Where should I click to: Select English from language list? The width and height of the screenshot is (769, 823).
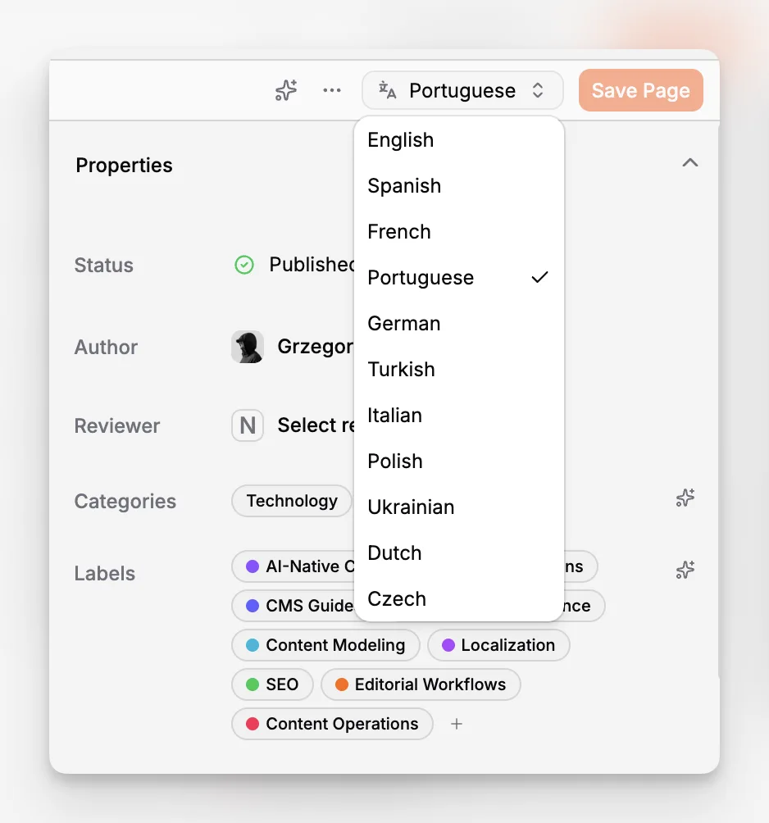pyautogui.click(x=459, y=140)
